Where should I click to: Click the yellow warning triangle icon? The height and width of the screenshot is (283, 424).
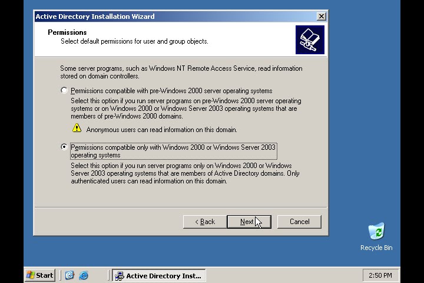click(77, 128)
